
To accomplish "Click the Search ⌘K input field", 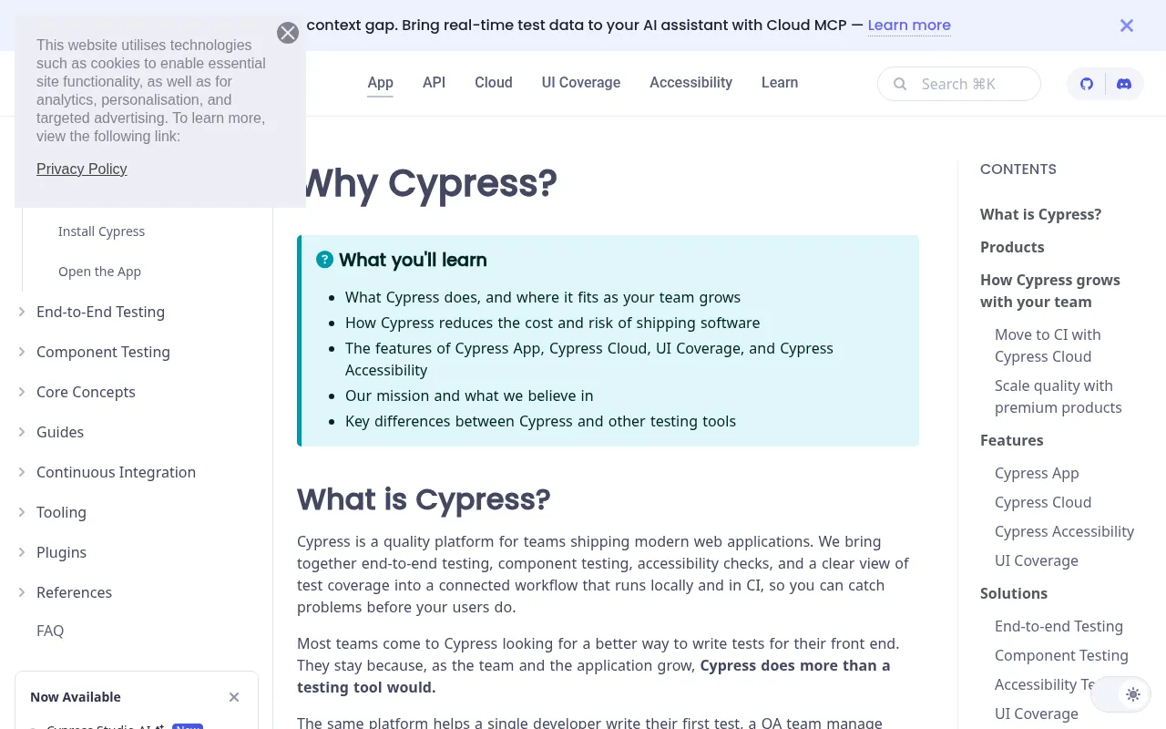I will point(959,84).
